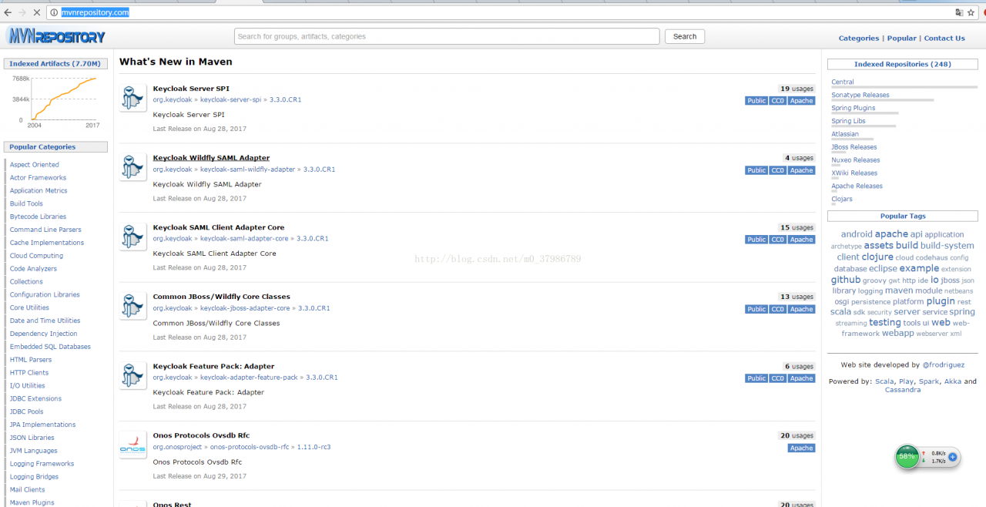The width and height of the screenshot is (986, 507).
Task: Click keycloak-saml-wildfly-adapter artifact id link
Action: coord(248,170)
